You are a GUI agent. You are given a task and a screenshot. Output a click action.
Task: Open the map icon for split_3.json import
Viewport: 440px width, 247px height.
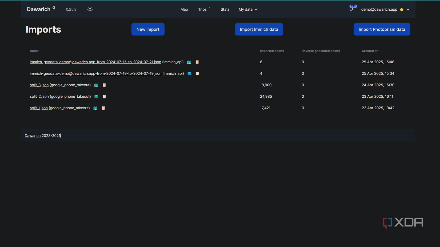(96, 85)
